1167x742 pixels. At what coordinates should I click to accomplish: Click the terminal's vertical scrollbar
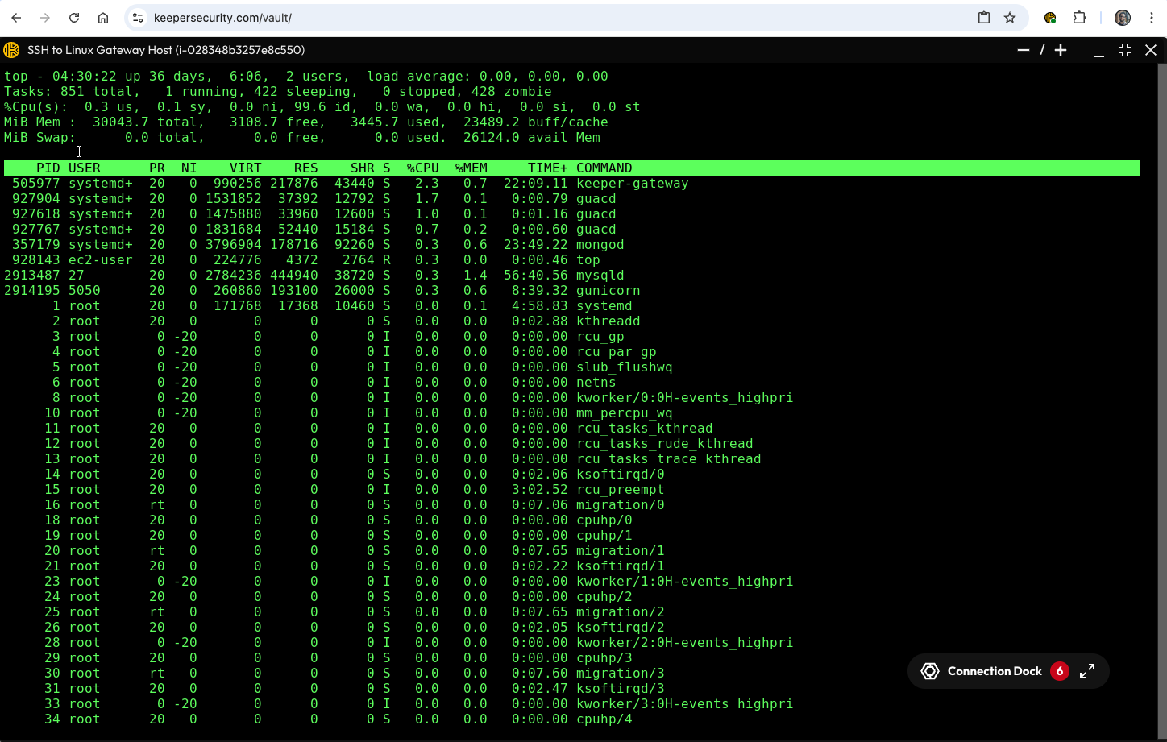1161,322
